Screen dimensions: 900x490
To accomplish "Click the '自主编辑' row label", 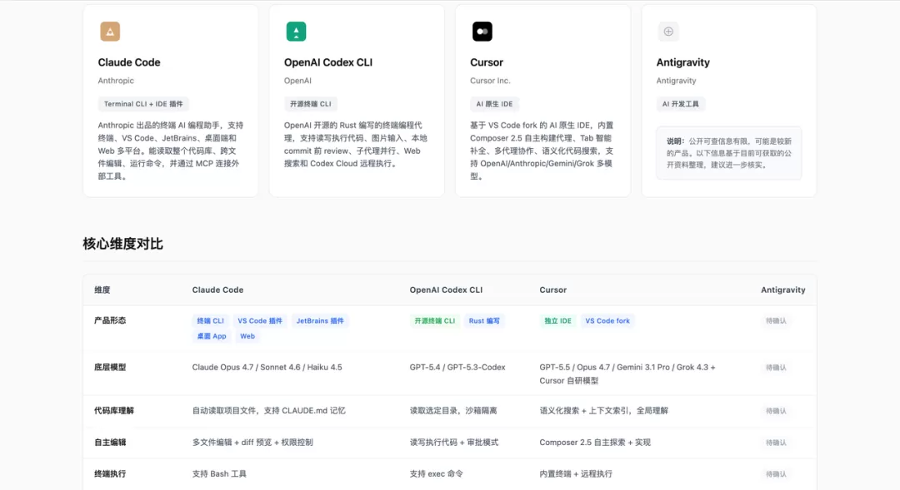I will (110, 443).
